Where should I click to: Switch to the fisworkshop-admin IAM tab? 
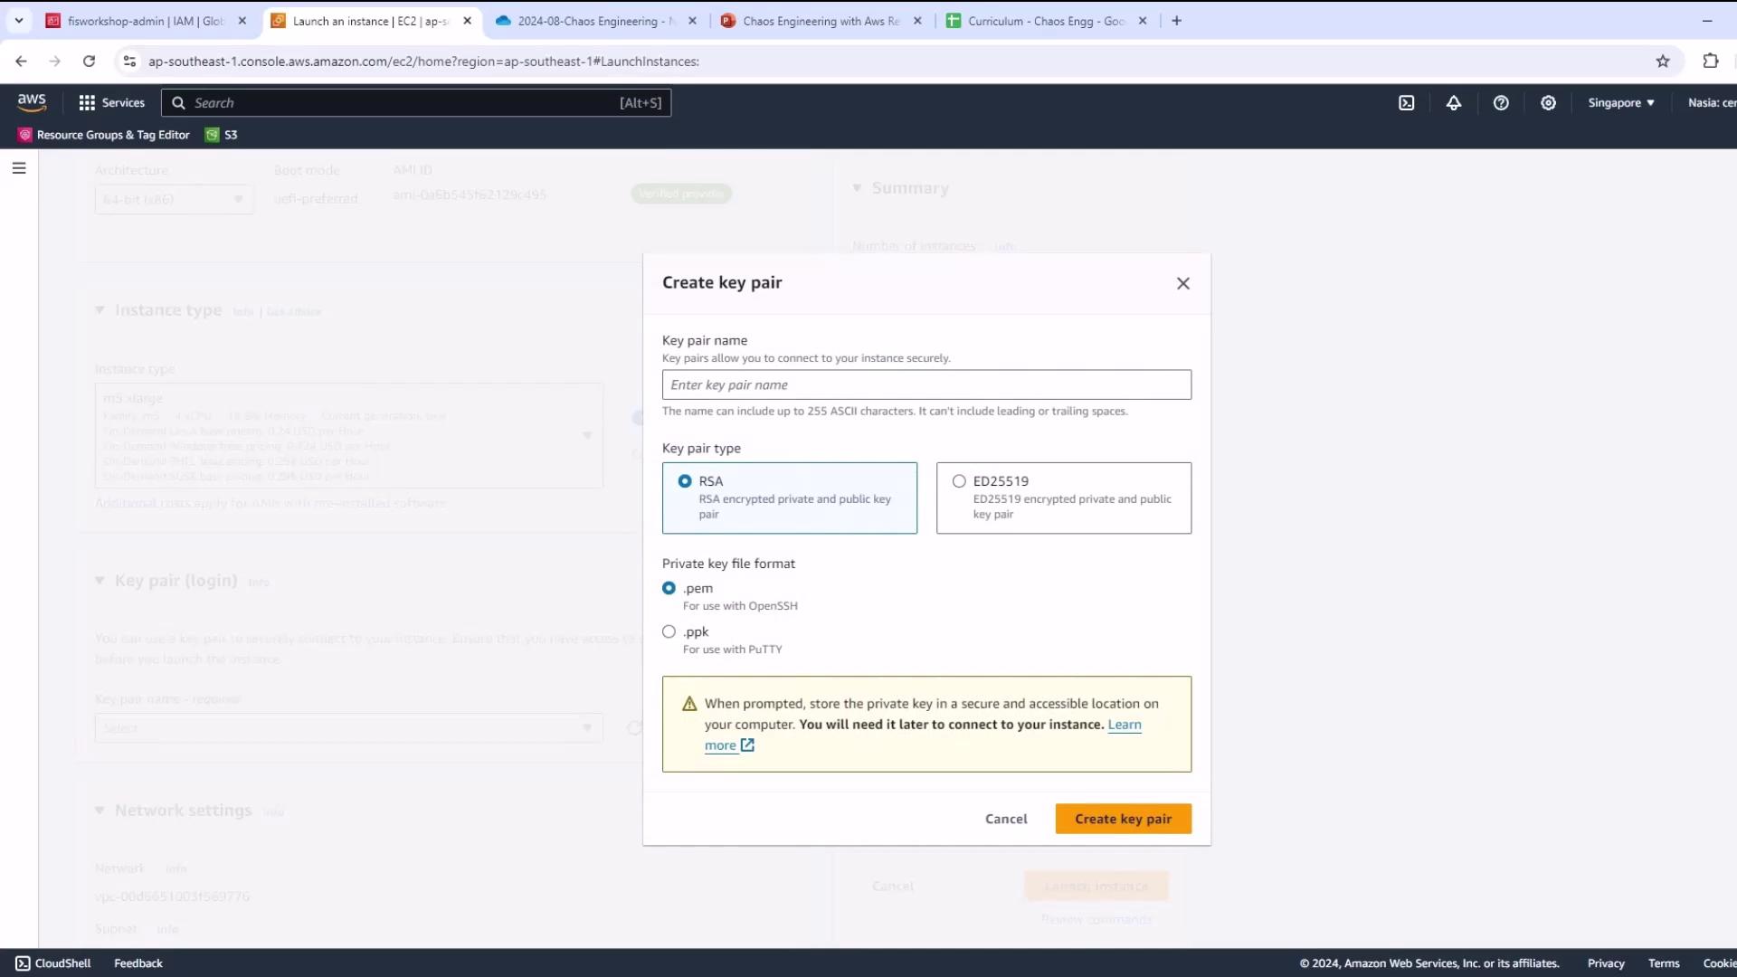pos(145,21)
